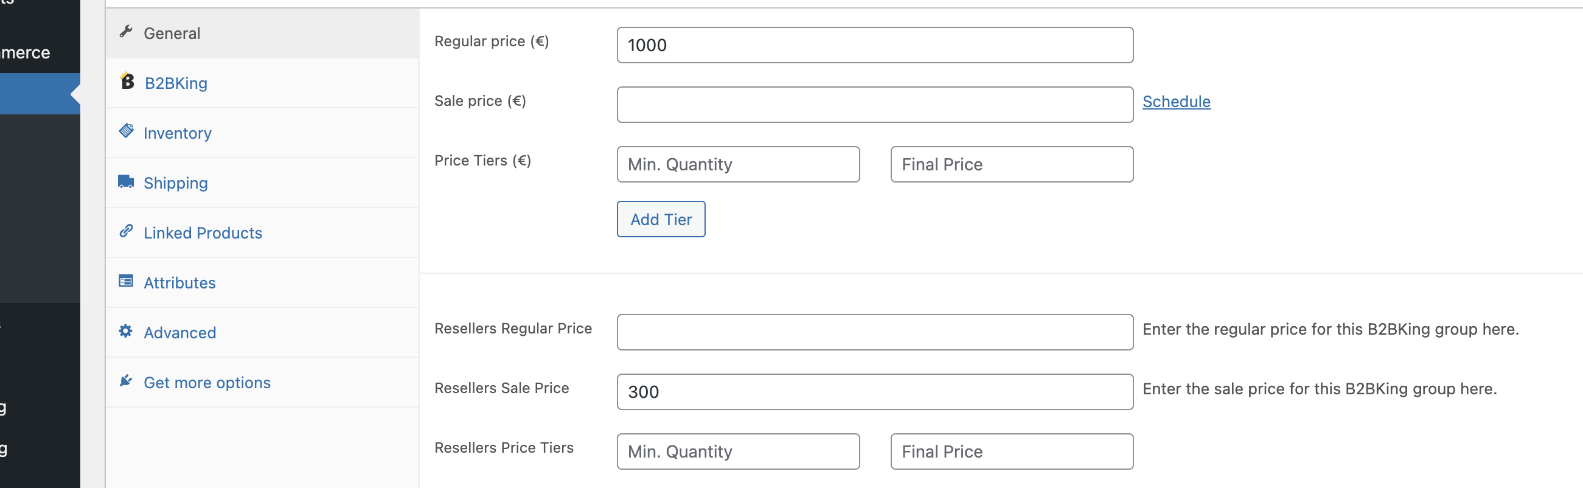Click the Resellers Regular Price field

coord(875,332)
